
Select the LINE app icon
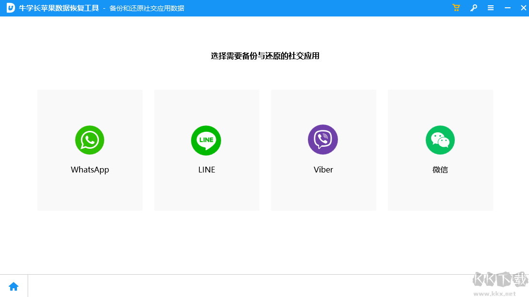coord(206,140)
